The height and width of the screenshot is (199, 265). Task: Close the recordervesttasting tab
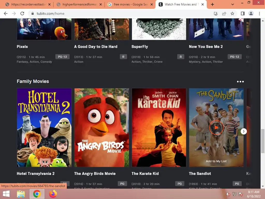(49, 4)
